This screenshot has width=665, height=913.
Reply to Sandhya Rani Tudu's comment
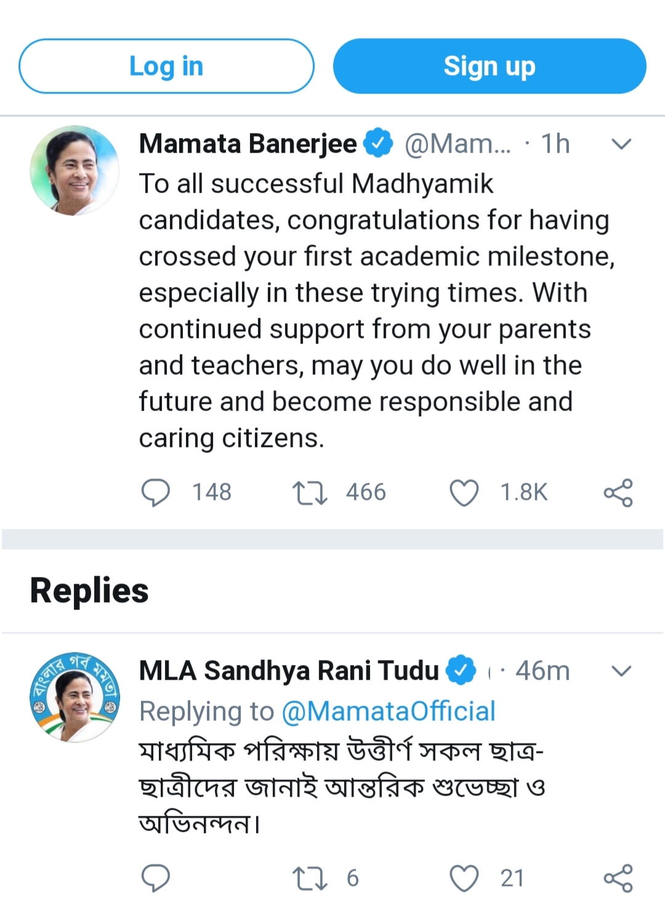(x=156, y=878)
